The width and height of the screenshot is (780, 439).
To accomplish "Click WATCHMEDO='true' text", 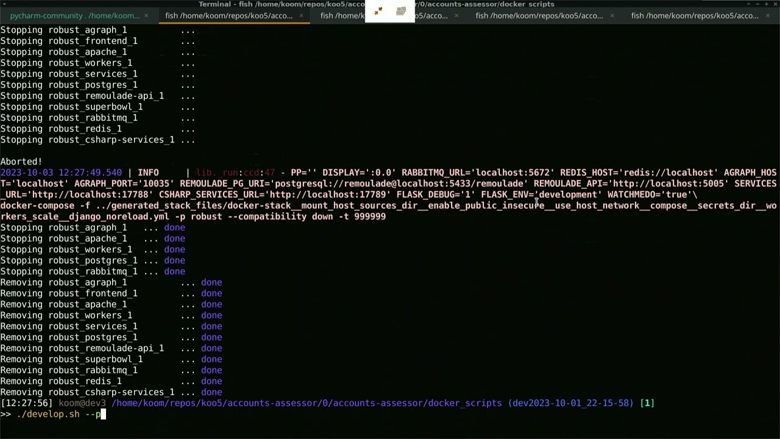I will [650, 195].
